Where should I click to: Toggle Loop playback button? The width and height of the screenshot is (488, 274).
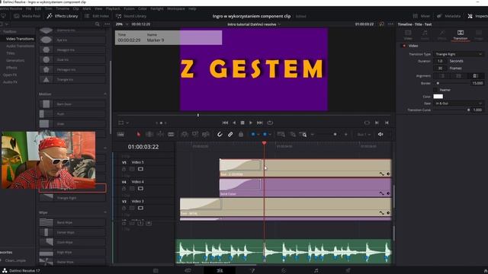click(270, 123)
